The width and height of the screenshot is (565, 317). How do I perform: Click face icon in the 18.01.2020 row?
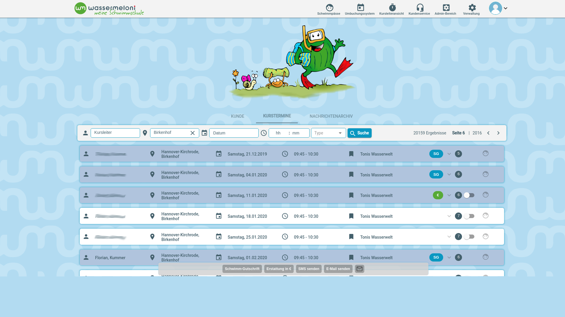click(486, 215)
